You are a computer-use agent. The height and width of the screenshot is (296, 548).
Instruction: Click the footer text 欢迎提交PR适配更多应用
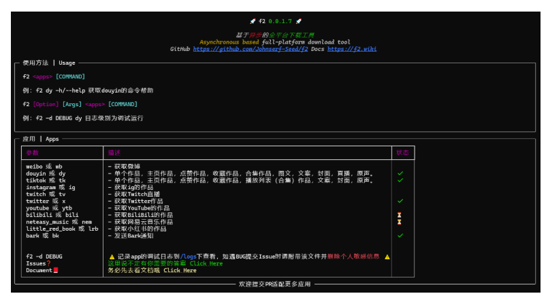pos(275,284)
